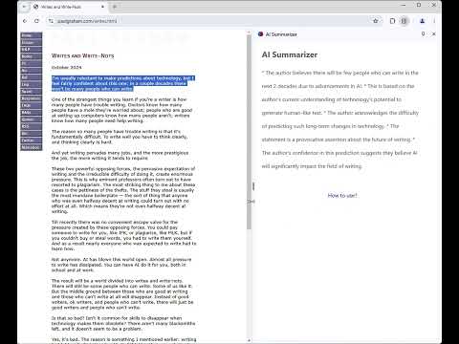
Task: Click the page scrollbar down arrow
Action: 249,341
